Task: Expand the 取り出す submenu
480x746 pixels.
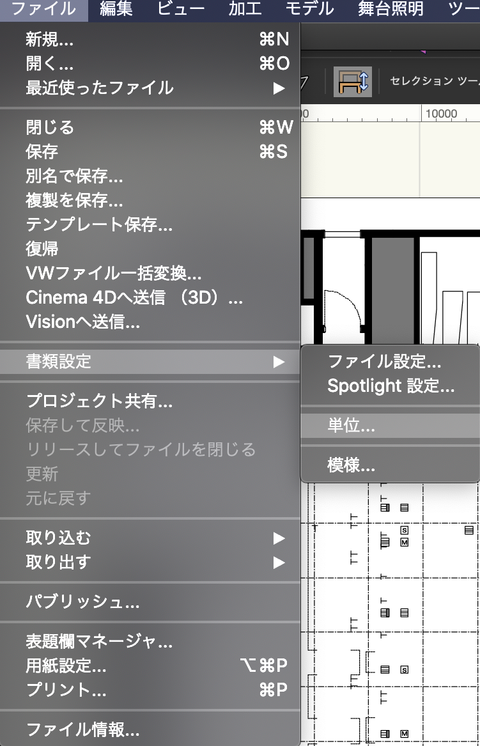Action: click(x=150, y=563)
